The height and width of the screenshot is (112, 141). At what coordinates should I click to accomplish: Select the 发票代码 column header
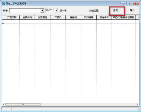pyautogui.click(x=27, y=17)
